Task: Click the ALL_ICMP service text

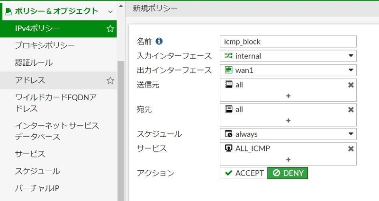Action: (253, 149)
